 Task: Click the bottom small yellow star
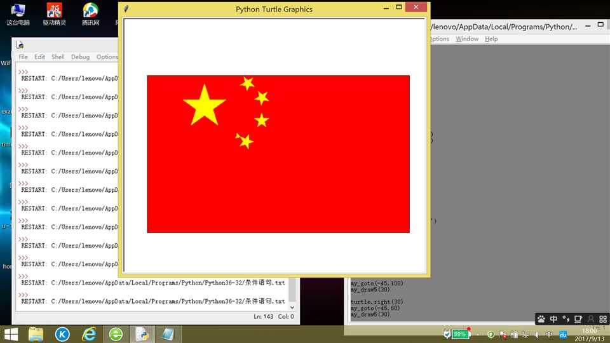coord(245,141)
